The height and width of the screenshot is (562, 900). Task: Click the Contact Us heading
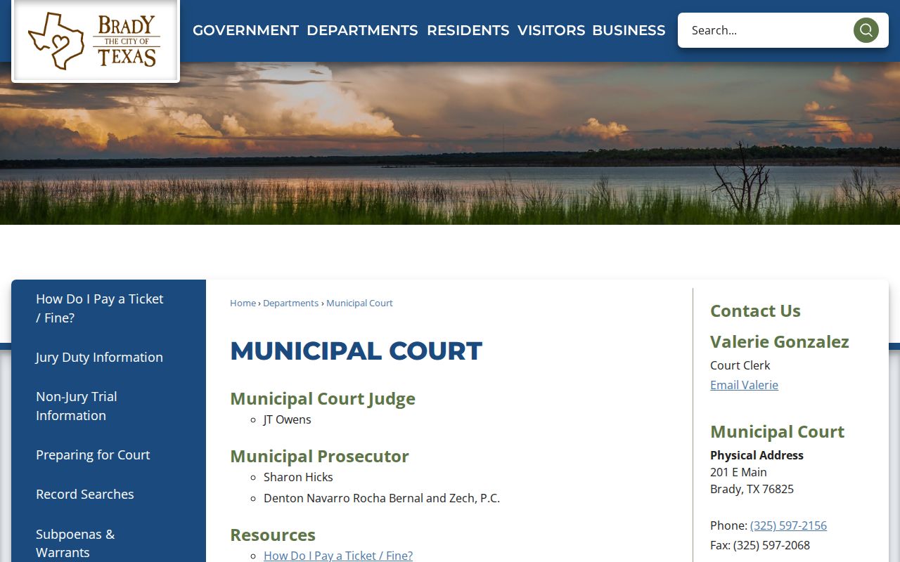coord(755,311)
